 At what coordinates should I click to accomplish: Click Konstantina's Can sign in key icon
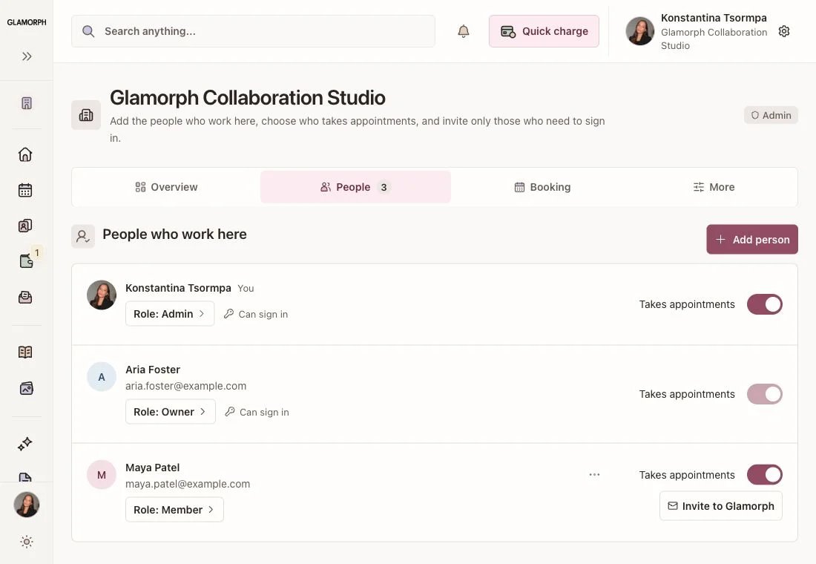pos(228,313)
